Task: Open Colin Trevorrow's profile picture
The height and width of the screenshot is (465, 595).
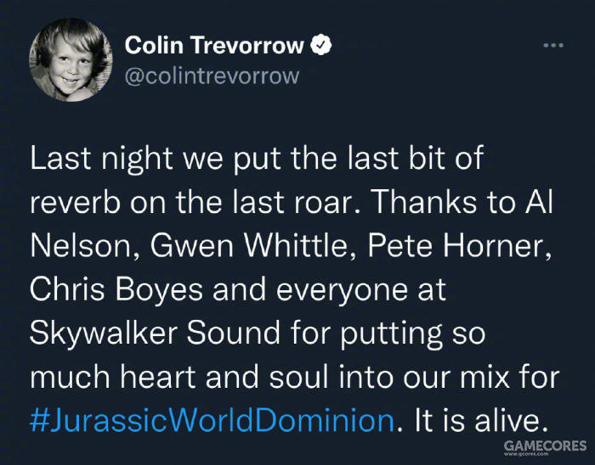Action: 71,60
